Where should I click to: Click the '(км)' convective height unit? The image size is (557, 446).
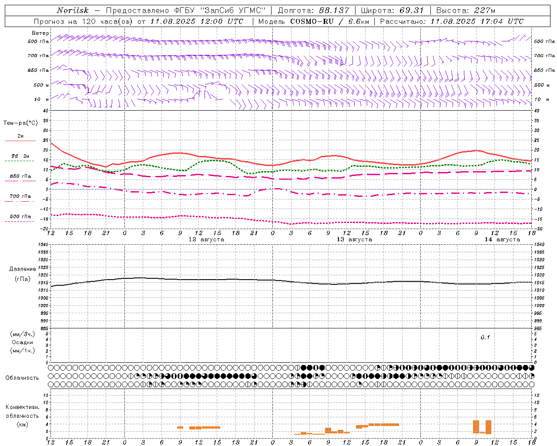(x=23, y=424)
